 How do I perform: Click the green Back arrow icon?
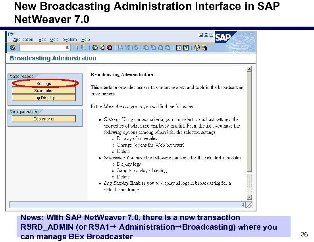pos(95,48)
